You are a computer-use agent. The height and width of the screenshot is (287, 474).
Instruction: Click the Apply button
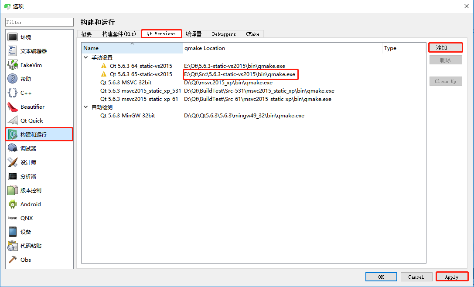(x=452, y=277)
